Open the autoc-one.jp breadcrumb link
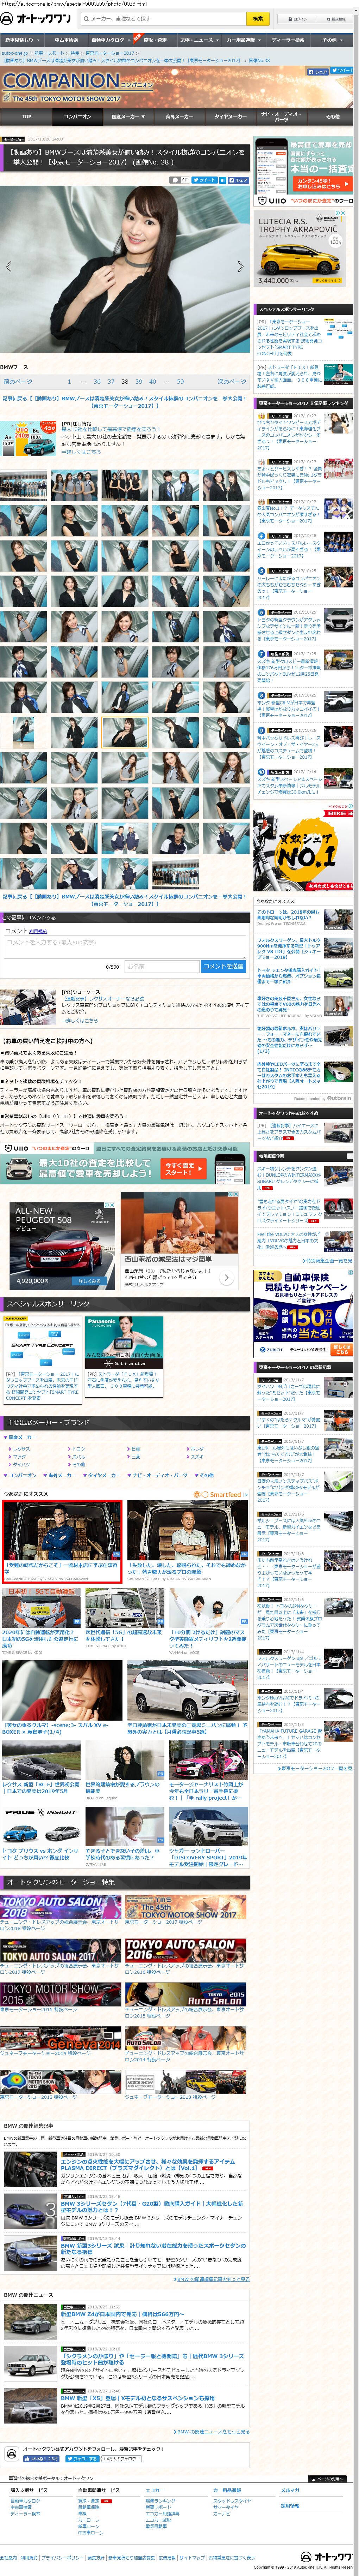This screenshot has width=359, height=2576. point(15,53)
